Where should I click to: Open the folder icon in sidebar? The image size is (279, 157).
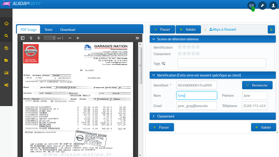[x=6, y=60]
